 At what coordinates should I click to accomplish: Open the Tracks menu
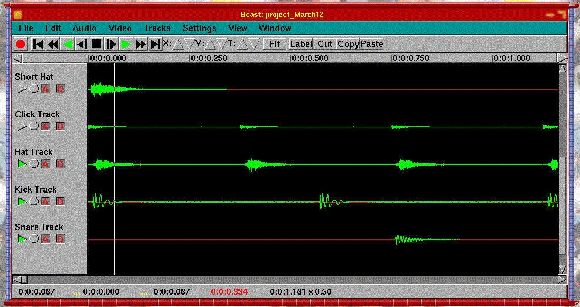[x=157, y=28]
